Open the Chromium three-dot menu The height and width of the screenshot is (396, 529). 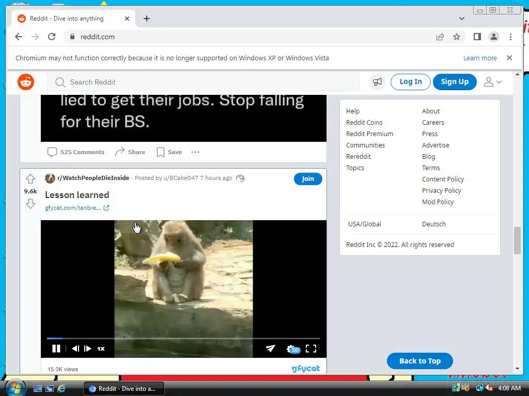[510, 37]
